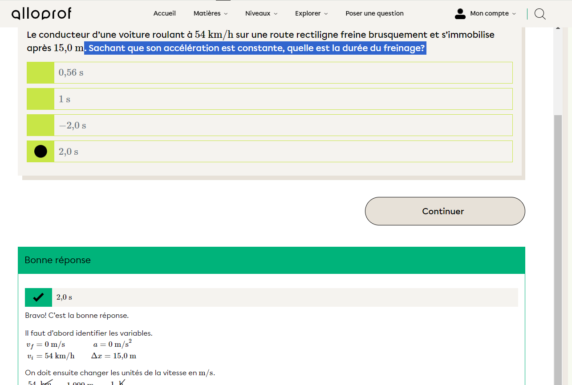Expand the Matières dropdown menu
Image resolution: width=572 pixels, height=385 pixels.
(210, 13)
